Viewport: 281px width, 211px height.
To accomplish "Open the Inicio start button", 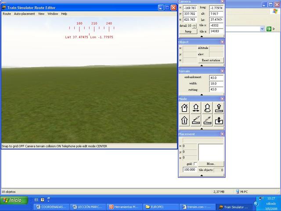I will pyautogui.click(x=13, y=200).
